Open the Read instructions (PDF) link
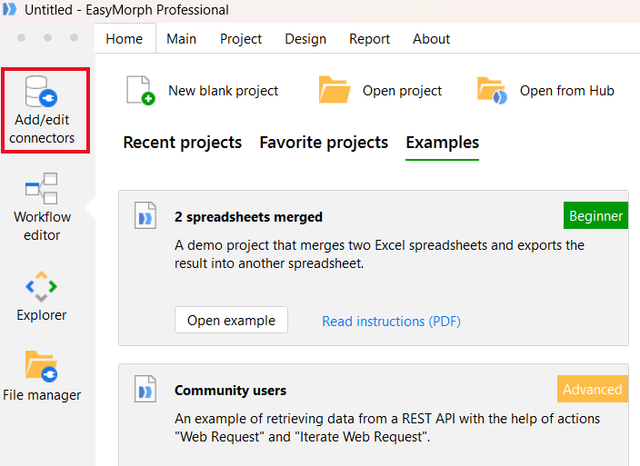This screenshot has width=640, height=466. coord(392,322)
